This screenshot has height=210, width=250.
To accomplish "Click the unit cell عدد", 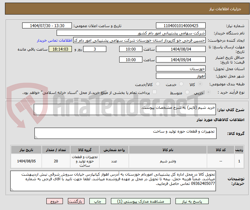I will click(114, 161).
